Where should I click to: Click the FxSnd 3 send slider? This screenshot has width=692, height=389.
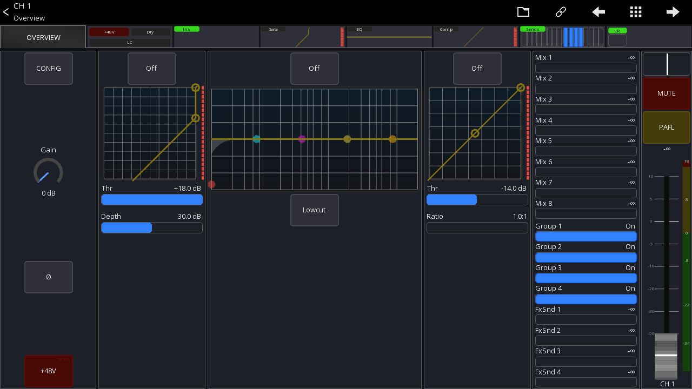pos(585,361)
